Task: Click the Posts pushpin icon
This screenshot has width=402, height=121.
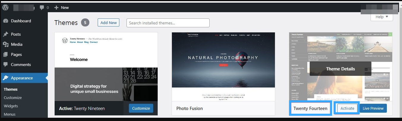Action: tap(6, 34)
